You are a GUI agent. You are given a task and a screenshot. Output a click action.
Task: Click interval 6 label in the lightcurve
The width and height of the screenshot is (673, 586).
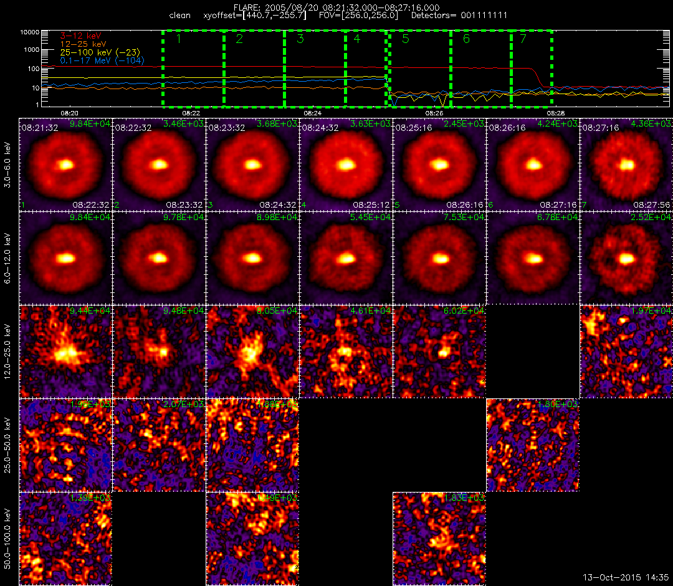[x=467, y=39]
